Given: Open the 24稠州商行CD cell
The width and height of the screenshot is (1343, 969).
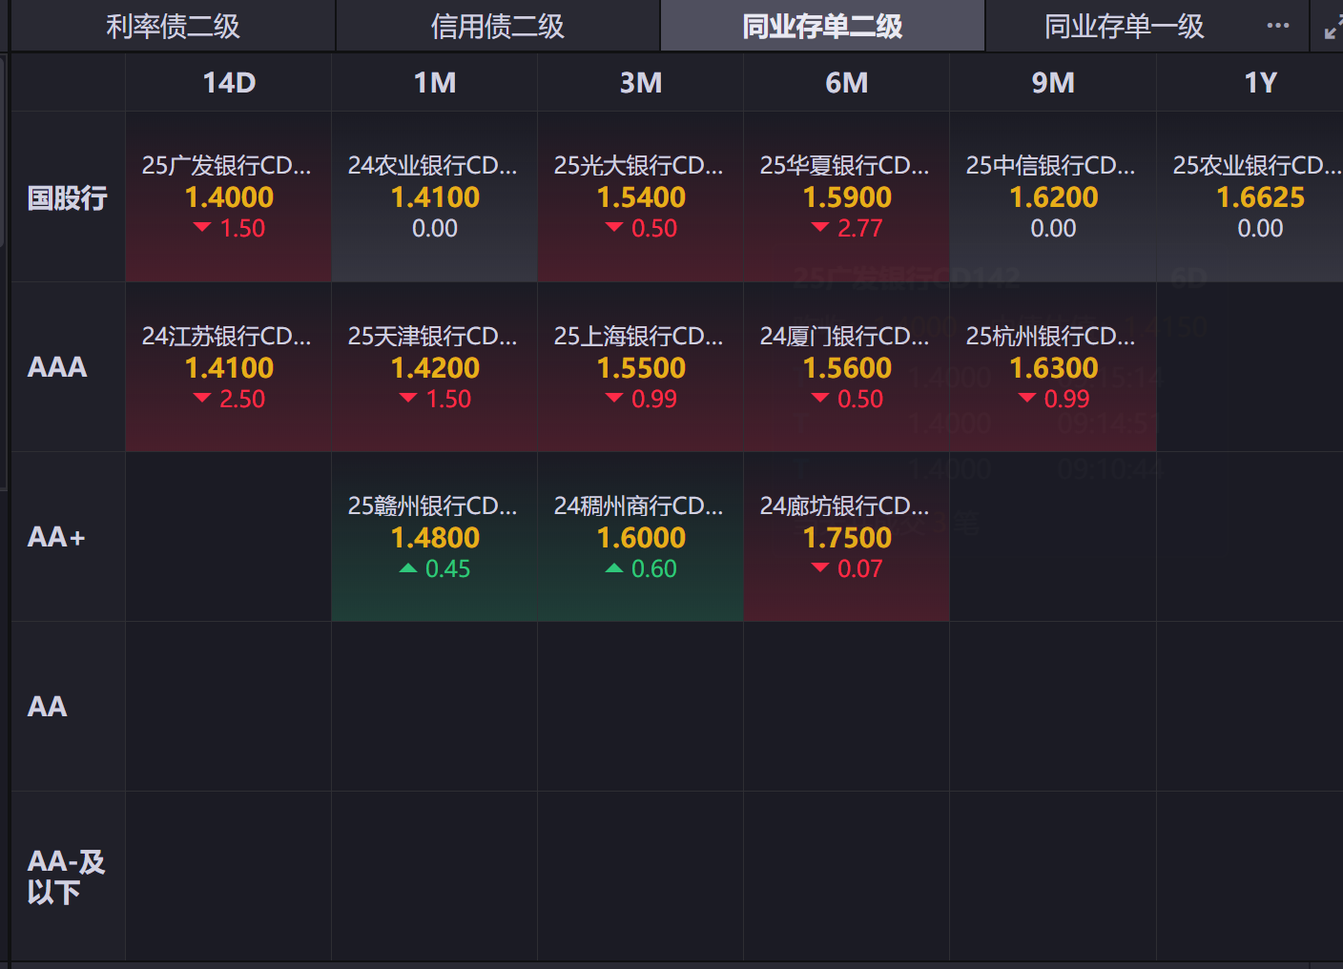Looking at the screenshot, I should point(641,537).
